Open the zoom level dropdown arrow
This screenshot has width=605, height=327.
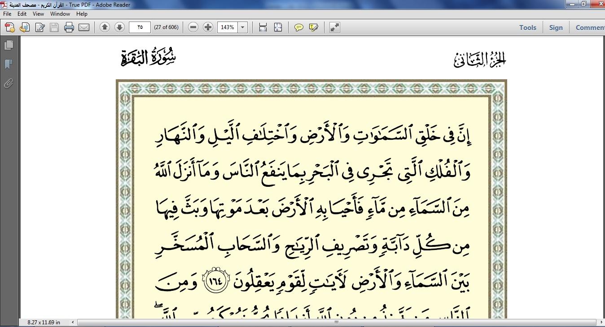pyautogui.click(x=243, y=27)
